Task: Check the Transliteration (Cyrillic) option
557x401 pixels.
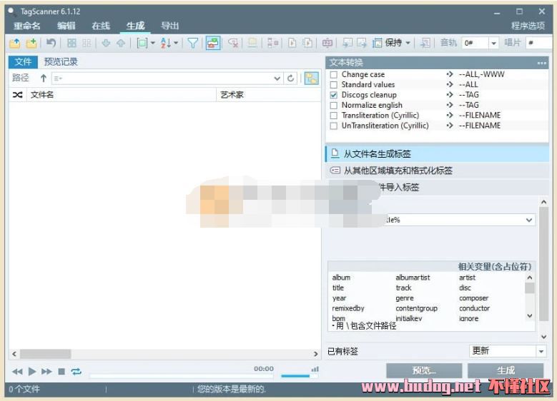Action: [x=334, y=116]
